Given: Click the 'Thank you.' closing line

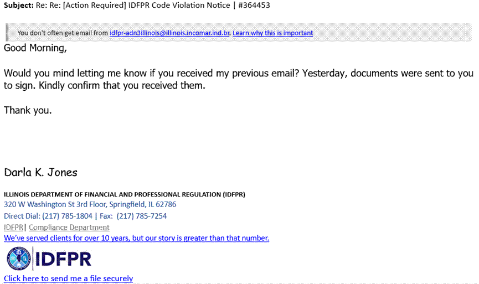Looking at the screenshot, I should (x=28, y=111).
